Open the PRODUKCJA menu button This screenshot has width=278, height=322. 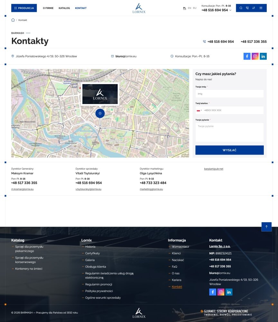tap(24, 8)
